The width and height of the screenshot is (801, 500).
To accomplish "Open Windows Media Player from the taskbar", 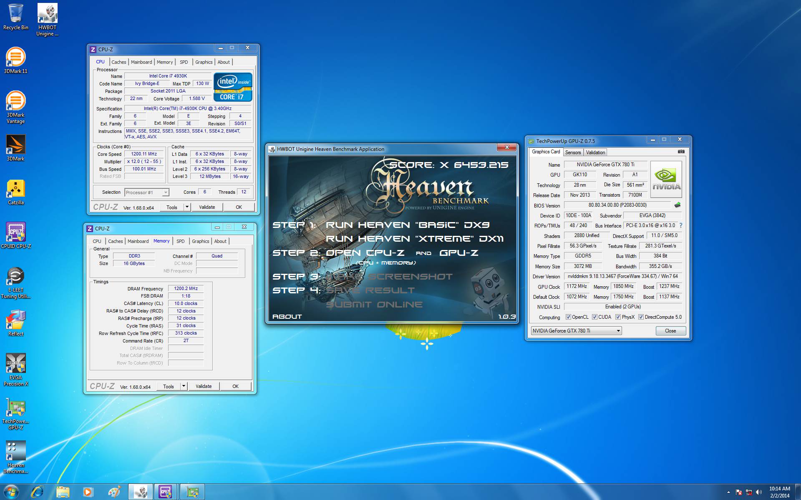I will pyautogui.click(x=88, y=492).
